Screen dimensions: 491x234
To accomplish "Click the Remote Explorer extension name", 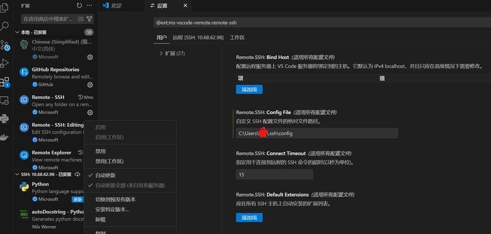I will tap(52, 153).
